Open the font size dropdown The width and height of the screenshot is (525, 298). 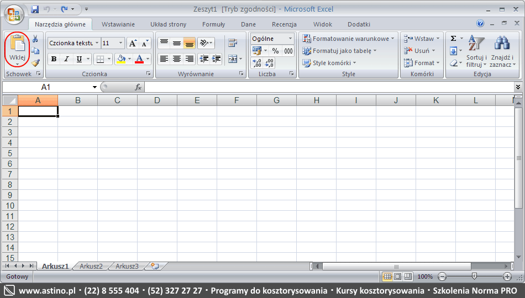(x=120, y=43)
